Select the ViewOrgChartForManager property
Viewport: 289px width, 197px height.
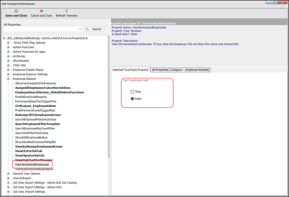point(34,160)
